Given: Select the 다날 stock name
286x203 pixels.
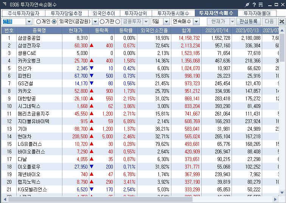Looking at the screenshot, I should pyautogui.click(x=22, y=159).
